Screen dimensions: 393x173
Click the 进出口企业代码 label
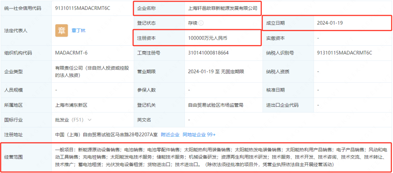(282, 105)
